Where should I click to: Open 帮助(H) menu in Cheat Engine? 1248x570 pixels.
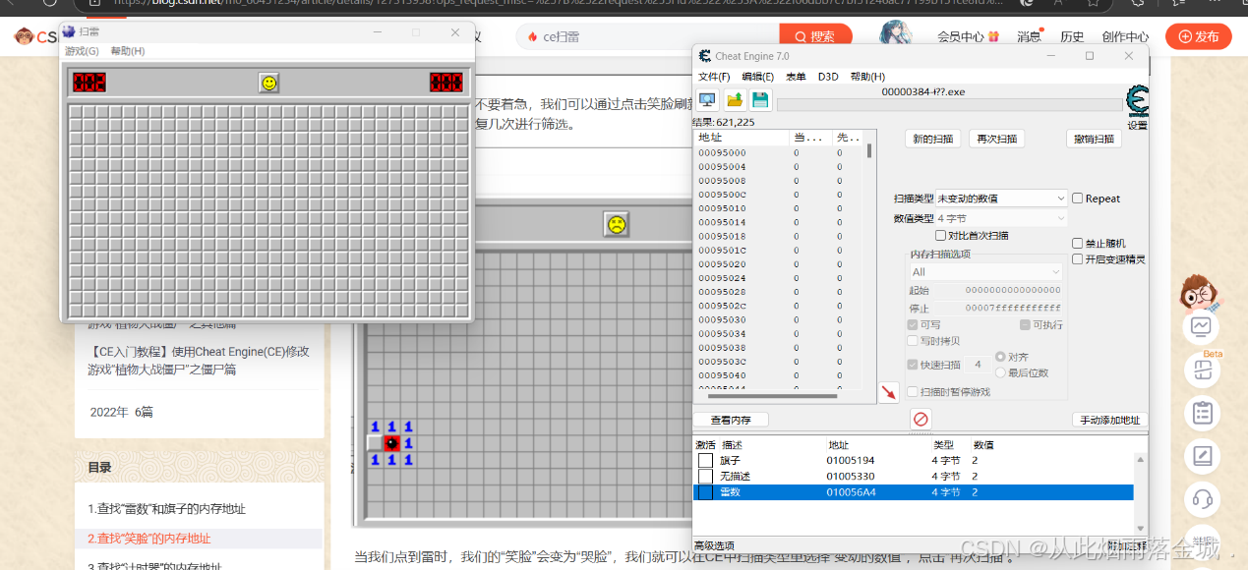867,77
